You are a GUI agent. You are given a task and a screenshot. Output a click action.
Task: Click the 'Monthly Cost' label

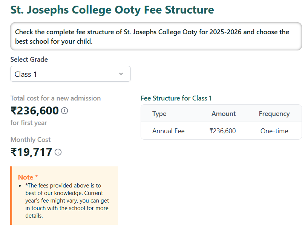point(30,140)
